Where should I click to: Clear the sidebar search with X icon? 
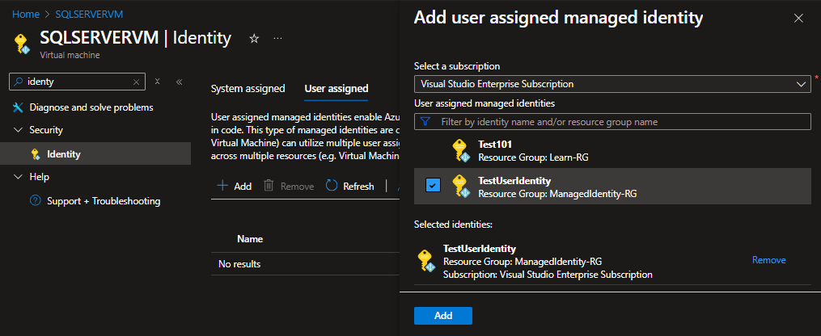click(136, 82)
